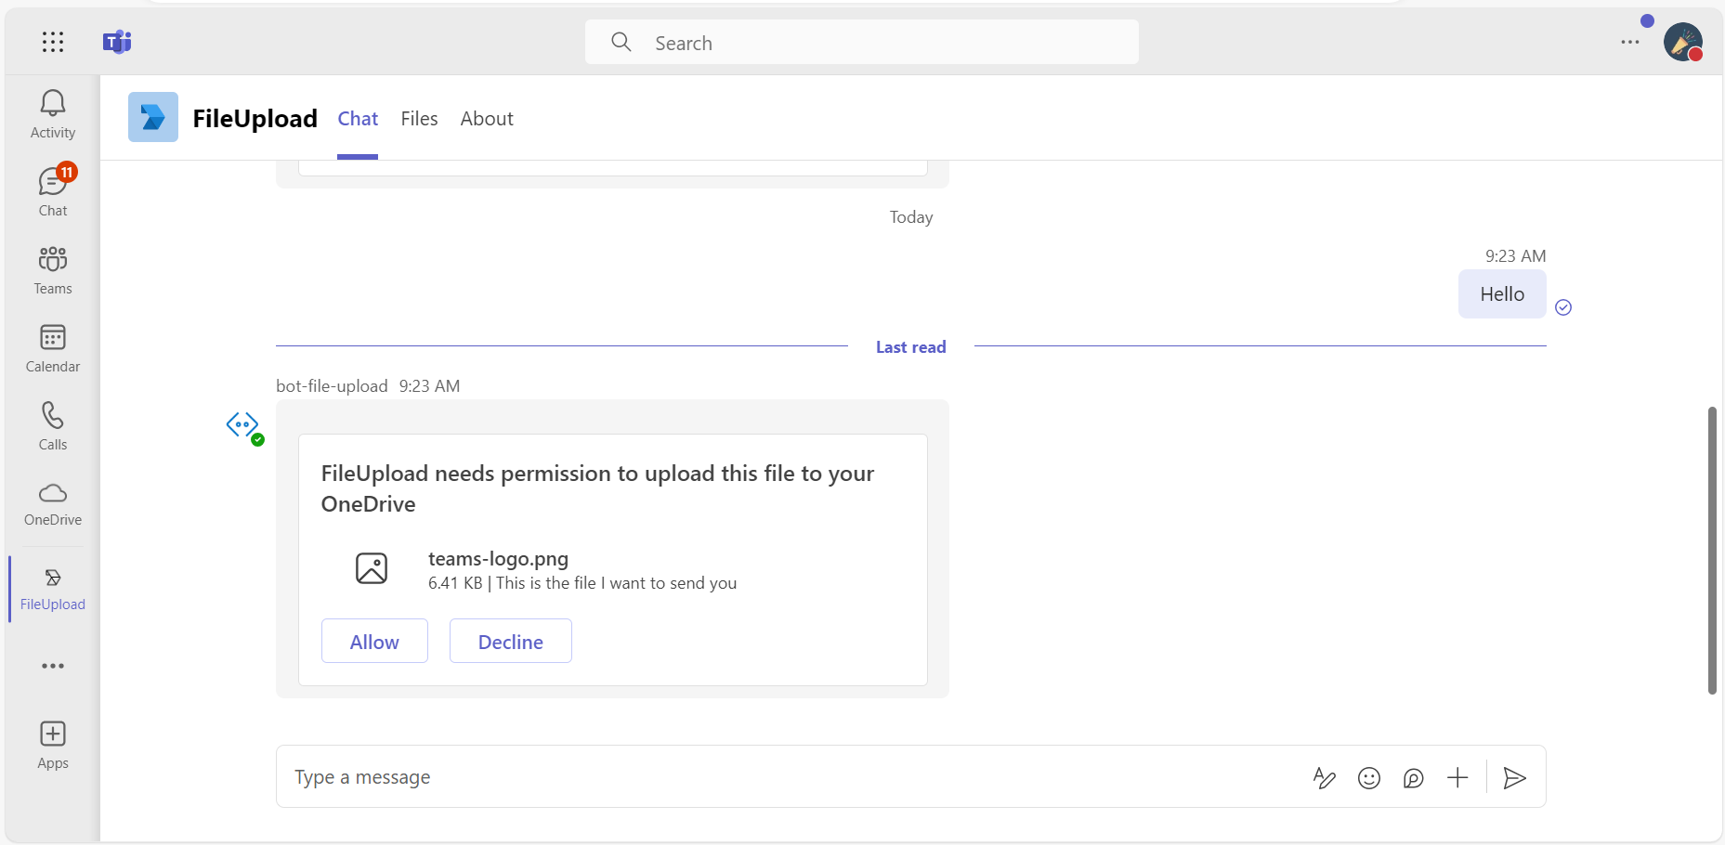Go to Teams in sidebar

click(53, 270)
